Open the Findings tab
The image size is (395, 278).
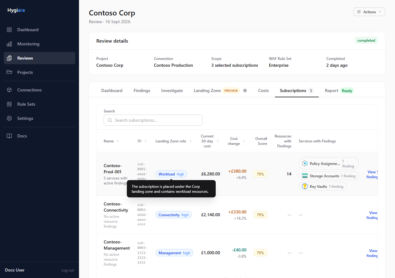(x=142, y=91)
